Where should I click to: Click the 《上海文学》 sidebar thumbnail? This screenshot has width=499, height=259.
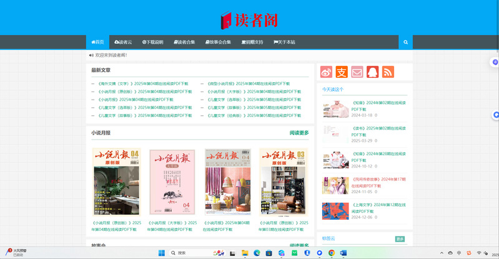(x=335, y=211)
